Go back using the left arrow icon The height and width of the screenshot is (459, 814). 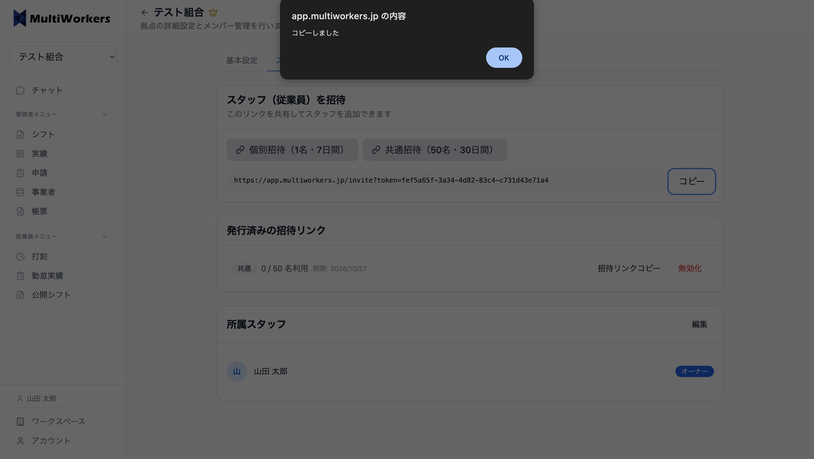tap(144, 13)
